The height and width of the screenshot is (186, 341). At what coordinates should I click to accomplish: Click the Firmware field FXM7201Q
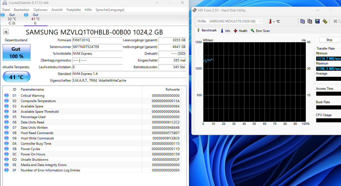[97, 40]
